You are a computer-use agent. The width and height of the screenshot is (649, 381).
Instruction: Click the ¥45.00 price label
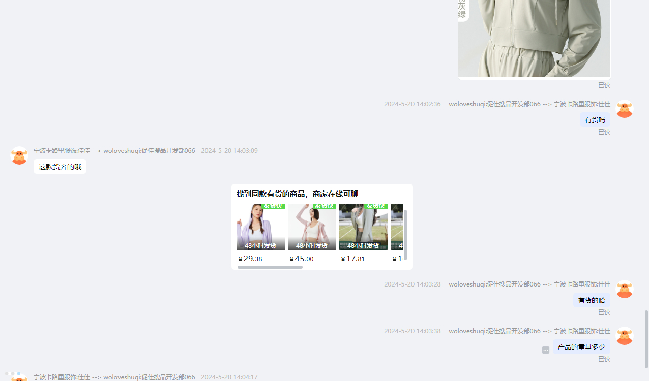tap(302, 259)
